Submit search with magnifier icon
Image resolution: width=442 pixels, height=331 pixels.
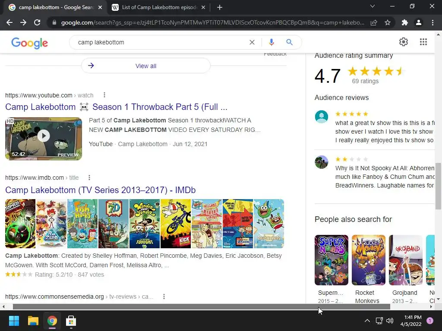click(x=289, y=42)
